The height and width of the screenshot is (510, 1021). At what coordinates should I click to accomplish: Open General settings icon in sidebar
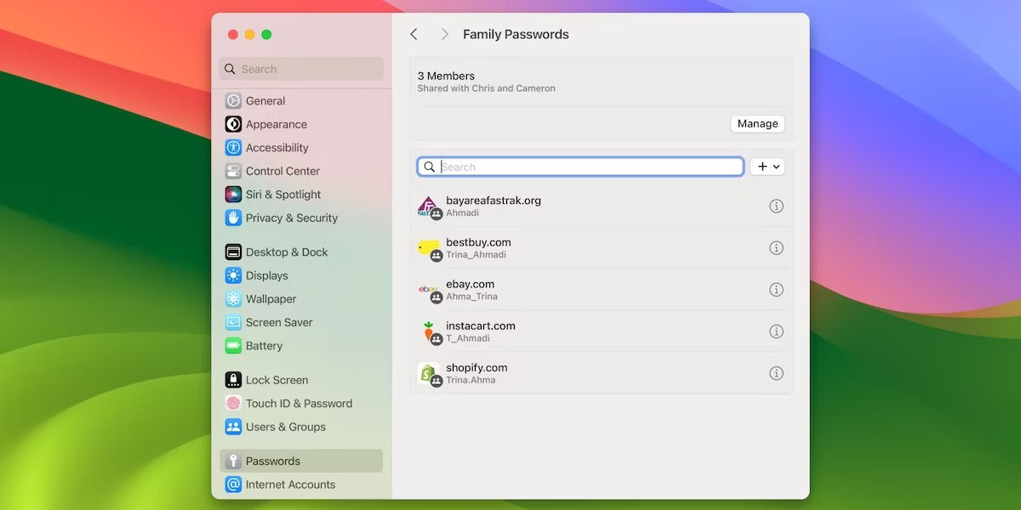pyautogui.click(x=233, y=100)
